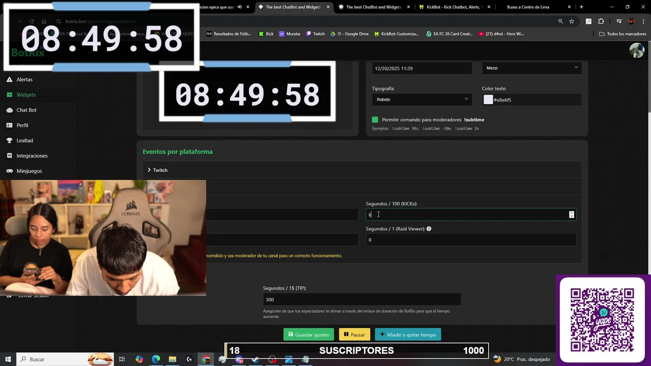Open the Chat Bot menu entry

coord(26,110)
